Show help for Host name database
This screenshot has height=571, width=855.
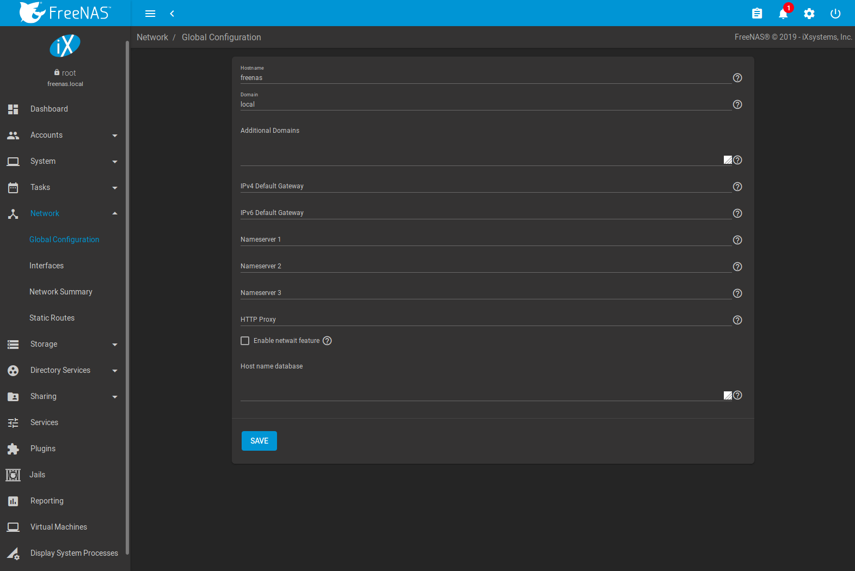737,395
